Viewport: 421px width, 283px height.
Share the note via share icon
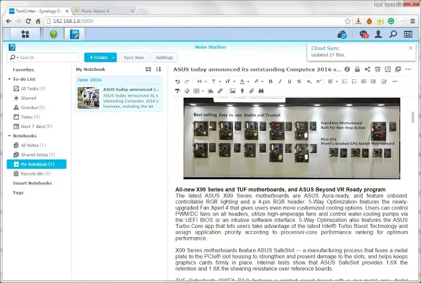(x=367, y=70)
